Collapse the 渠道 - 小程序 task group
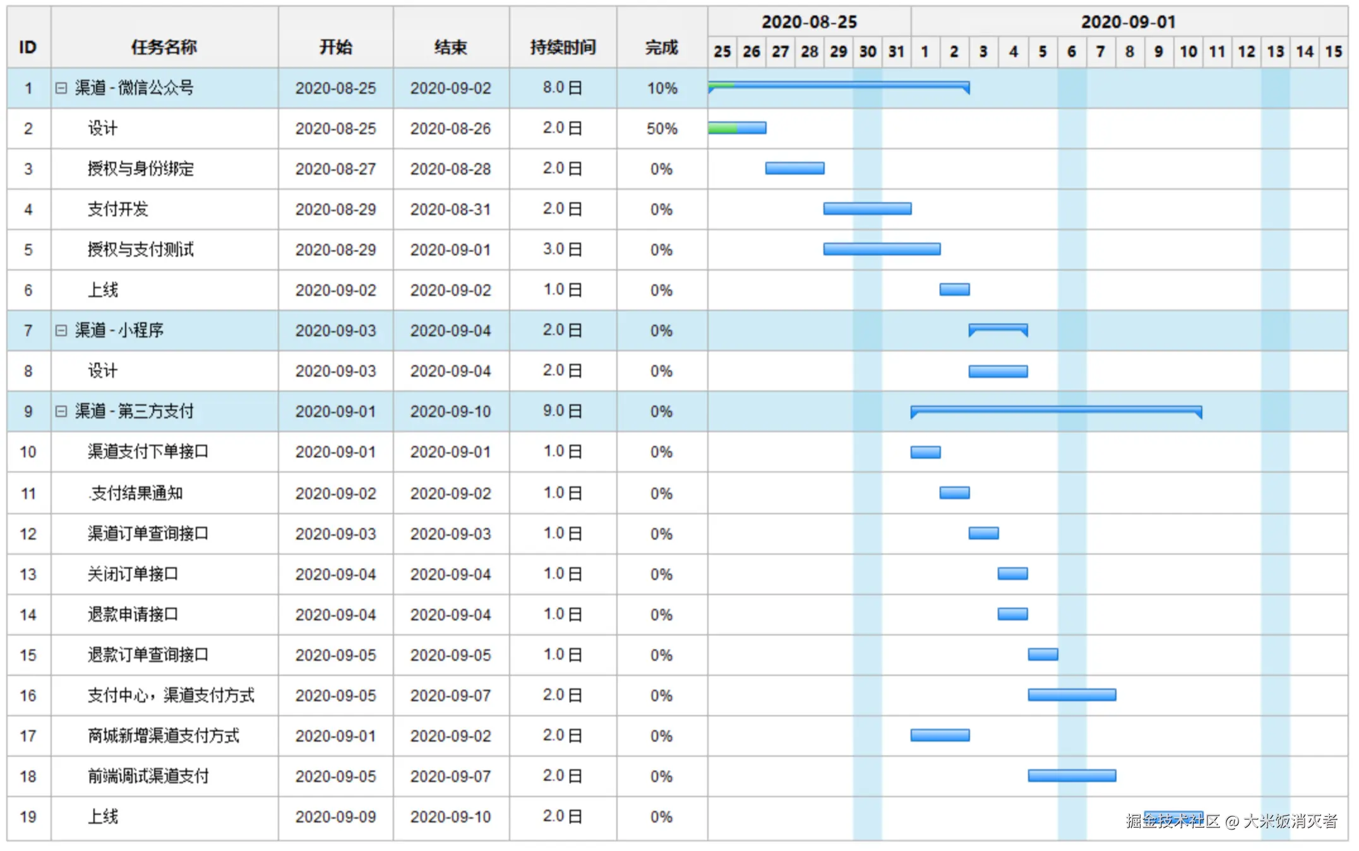Screen dimensions: 1359x851 pos(61,330)
